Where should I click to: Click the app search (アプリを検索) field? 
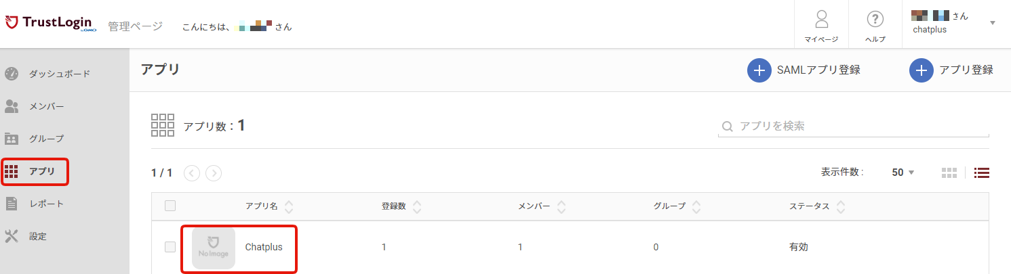[x=854, y=126]
